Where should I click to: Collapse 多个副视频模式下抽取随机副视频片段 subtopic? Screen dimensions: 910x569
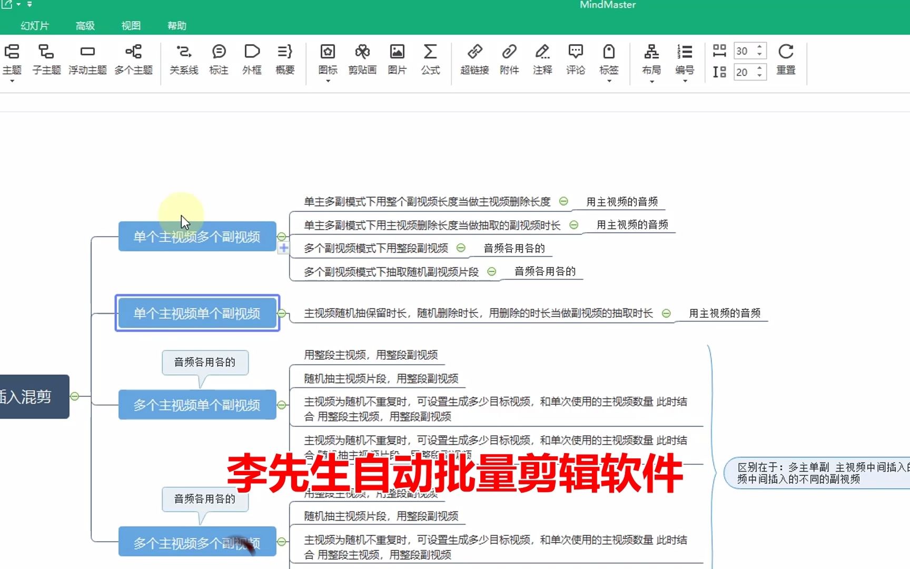pos(491,271)
